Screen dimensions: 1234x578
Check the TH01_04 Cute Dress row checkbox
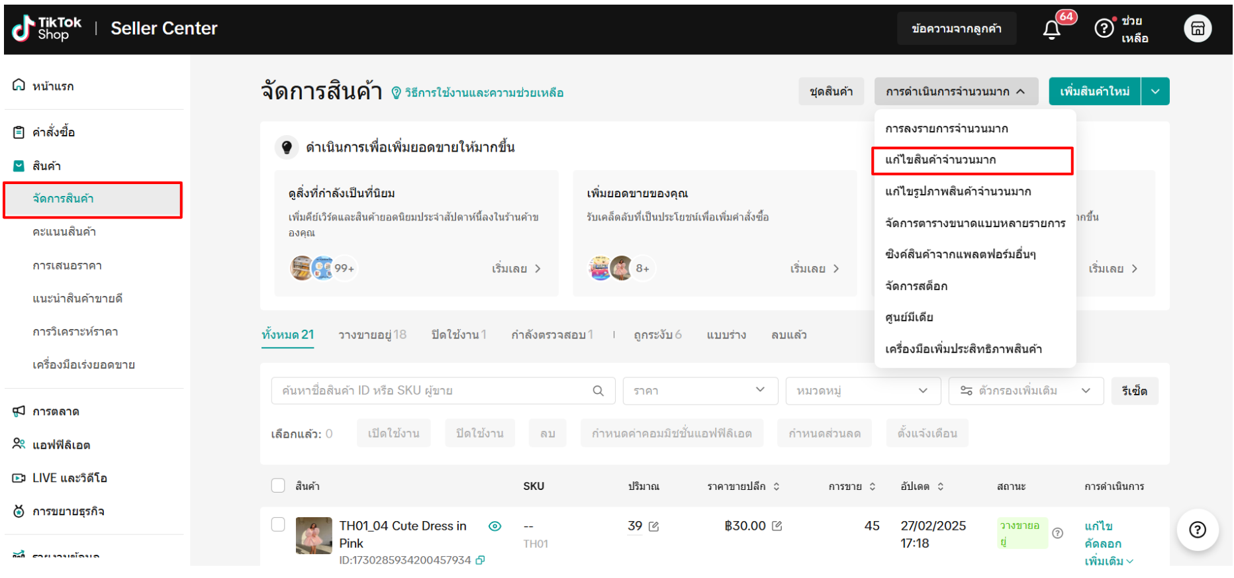click(x=278, y=525)
